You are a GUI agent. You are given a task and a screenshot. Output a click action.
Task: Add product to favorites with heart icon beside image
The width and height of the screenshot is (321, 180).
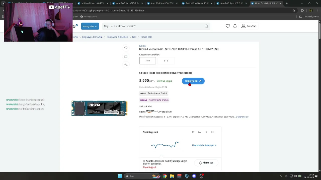[126, 48]
